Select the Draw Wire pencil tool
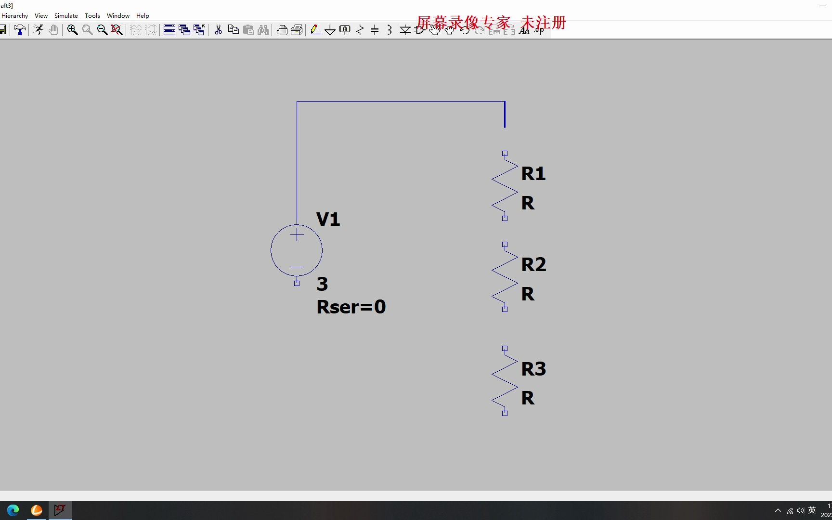Image resolution: width=832 pixels, height=520 pixels. click(x=315, y=30)
